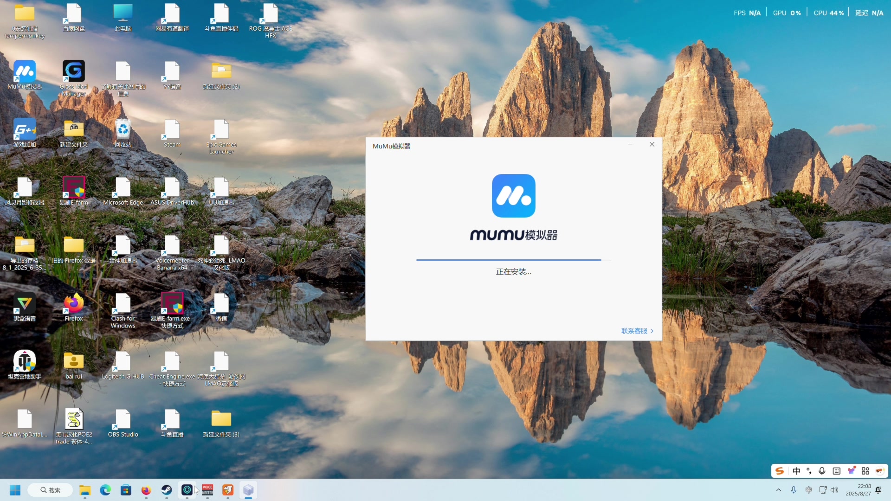Select the OBS Studio shortcut
The width and height of the screenshot is (891, 501).
(x=123, y=423)
